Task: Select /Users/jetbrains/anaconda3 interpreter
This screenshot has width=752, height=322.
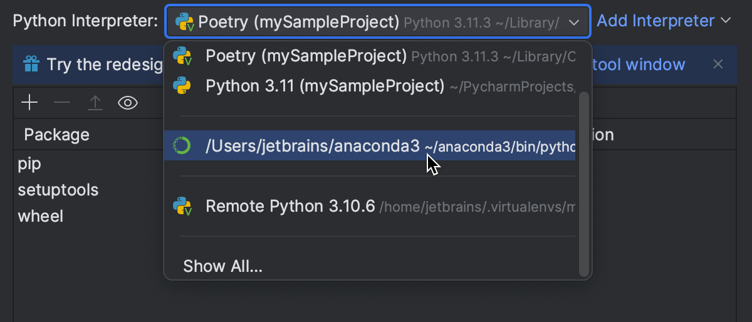Action: pyautogui.click(x=312, y=146)
